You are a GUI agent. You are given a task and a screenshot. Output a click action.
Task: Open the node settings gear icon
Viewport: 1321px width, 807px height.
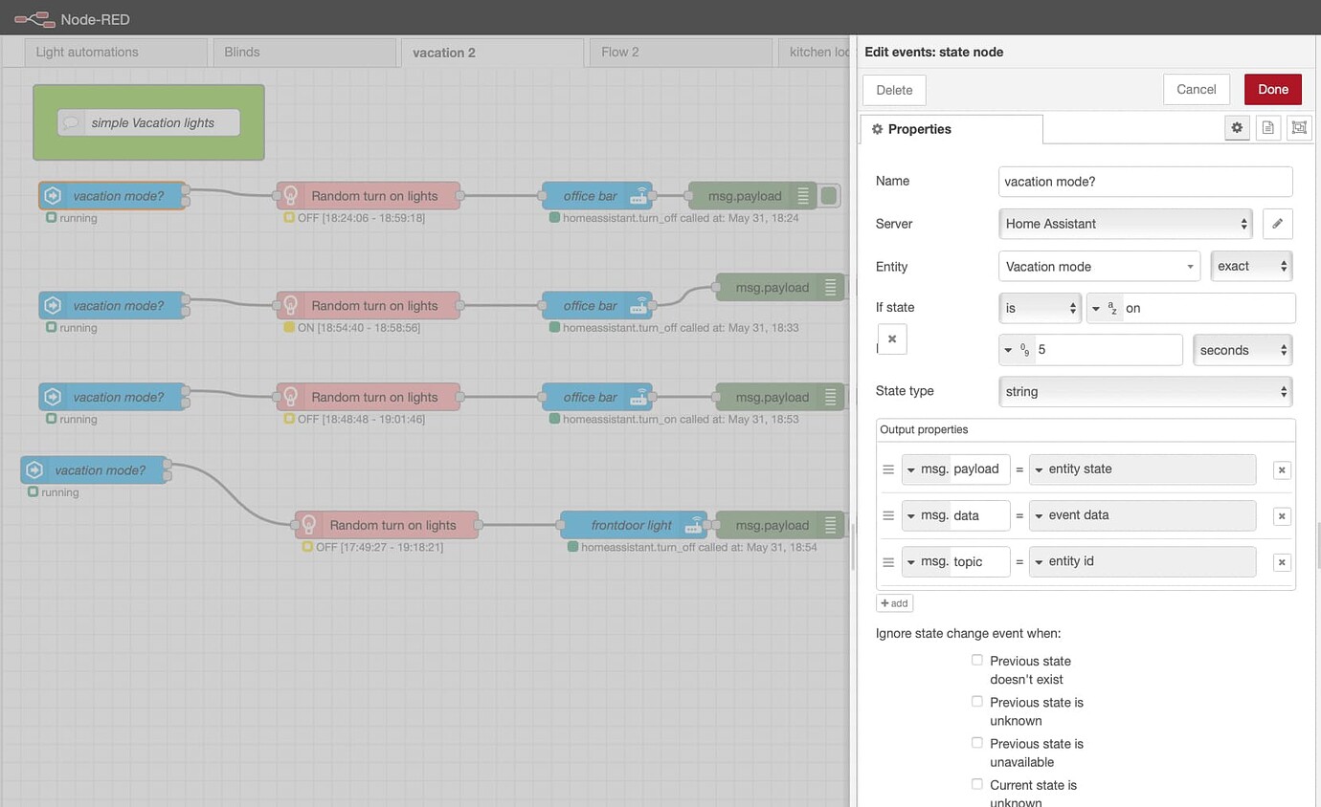pyautogui.click(x=1237, y=127)
